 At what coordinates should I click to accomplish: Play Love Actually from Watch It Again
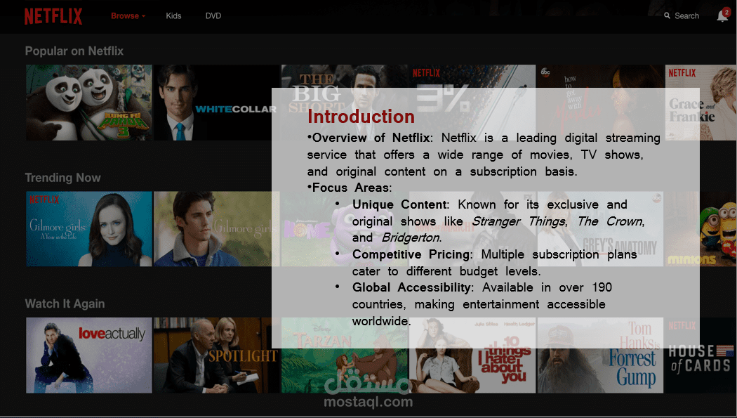tap(89, 355)
